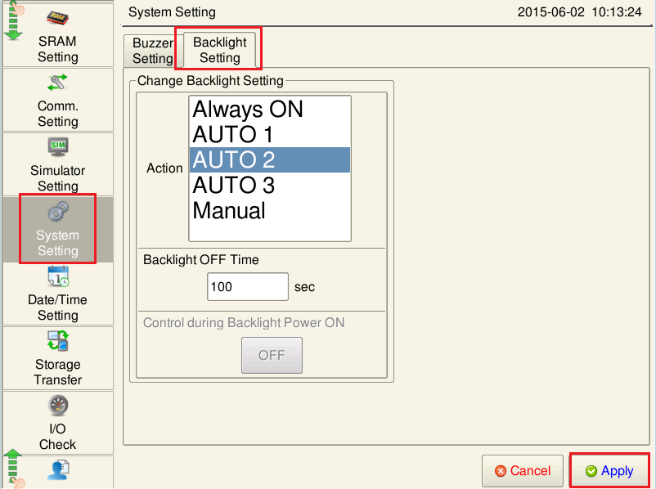Click the Backlight OFF Time input field
The width and height of the screenshot is (656, 489).
click(247, 287)
